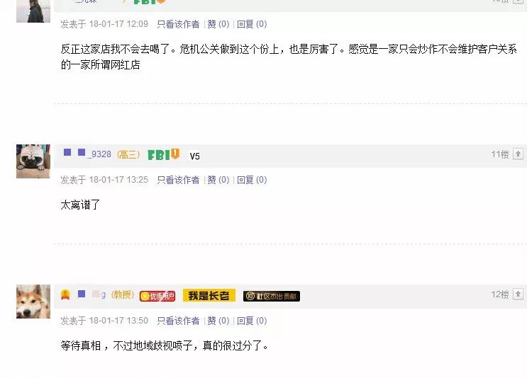Click the V5 level label
The image size is (527, 378).
click(194, 156)
